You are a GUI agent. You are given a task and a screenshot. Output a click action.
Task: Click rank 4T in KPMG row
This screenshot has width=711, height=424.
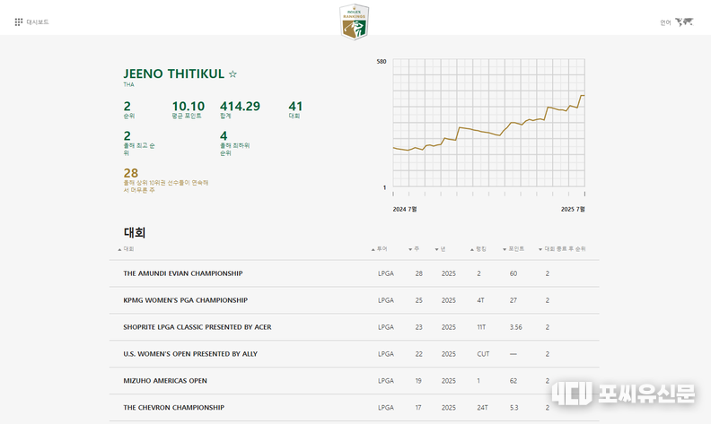[480, 300]
